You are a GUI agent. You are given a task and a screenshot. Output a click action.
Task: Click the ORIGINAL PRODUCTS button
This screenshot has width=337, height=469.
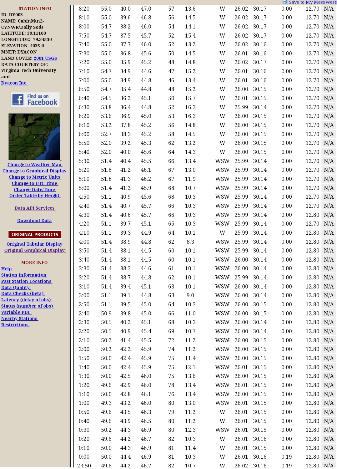tap(35, 235)
